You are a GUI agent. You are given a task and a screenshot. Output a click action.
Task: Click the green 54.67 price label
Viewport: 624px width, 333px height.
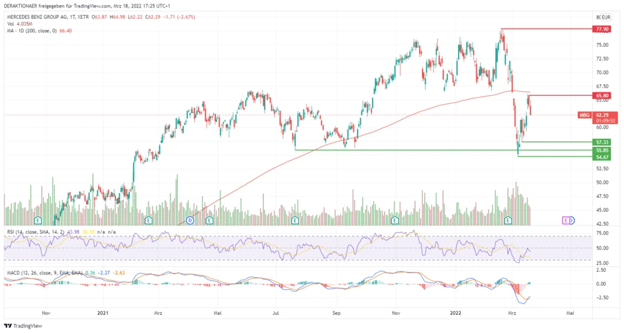click(x=600, y=157)
